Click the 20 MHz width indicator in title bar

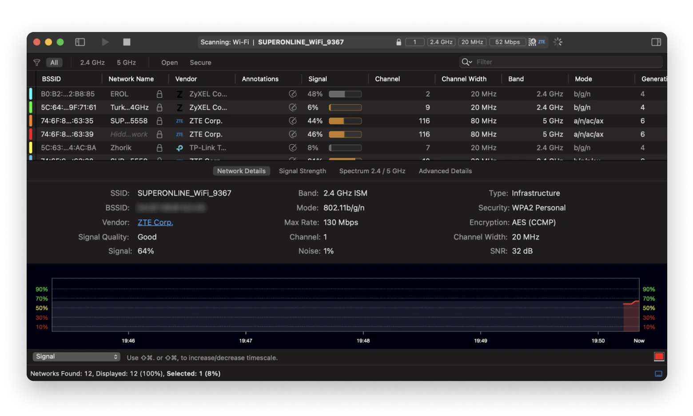pos(472,42)
